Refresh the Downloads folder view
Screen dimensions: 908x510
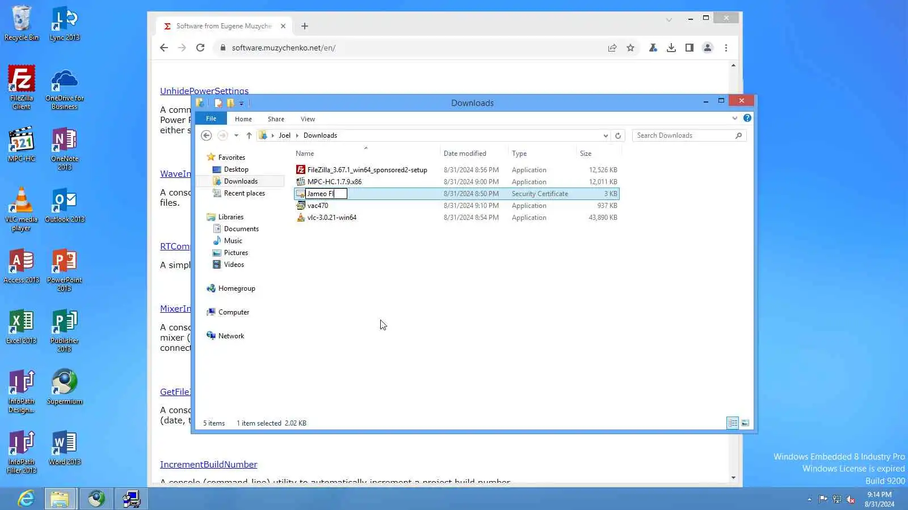[x=618, y=135]
